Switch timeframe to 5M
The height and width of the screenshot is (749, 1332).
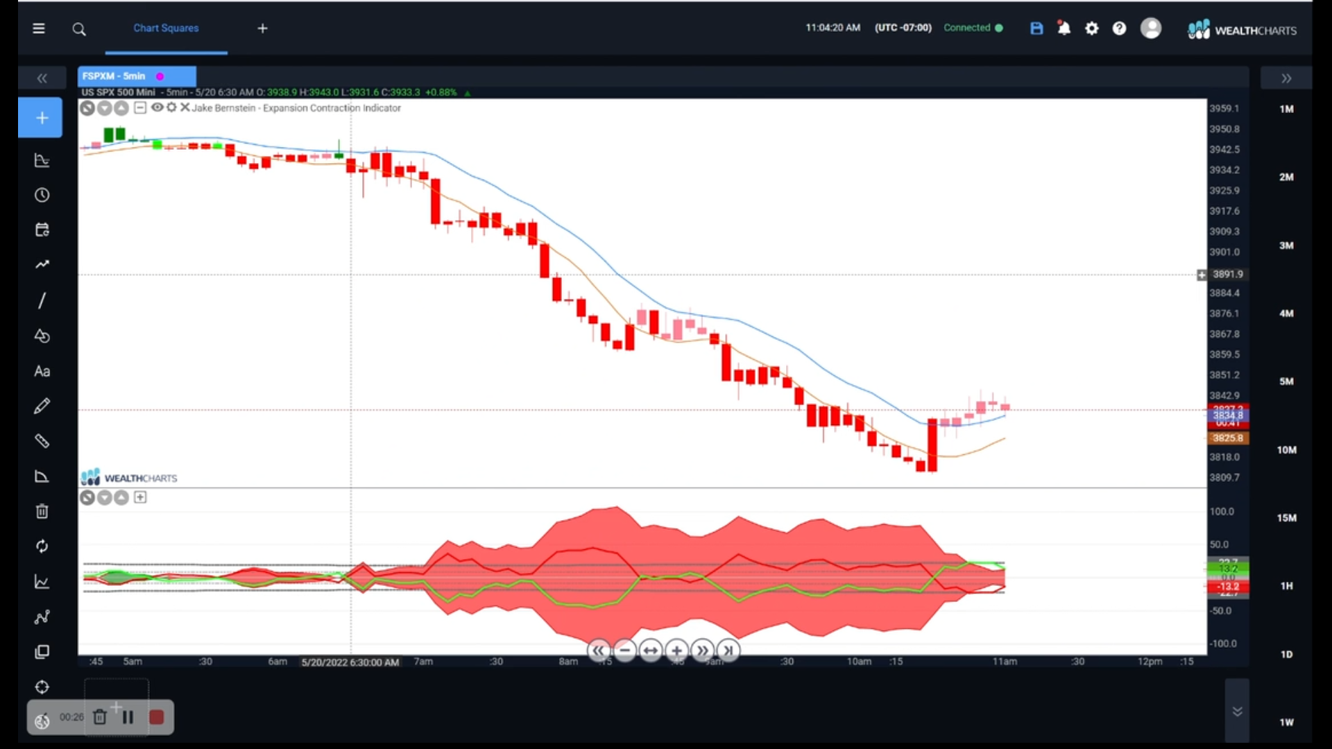(x=1286, y=381)
